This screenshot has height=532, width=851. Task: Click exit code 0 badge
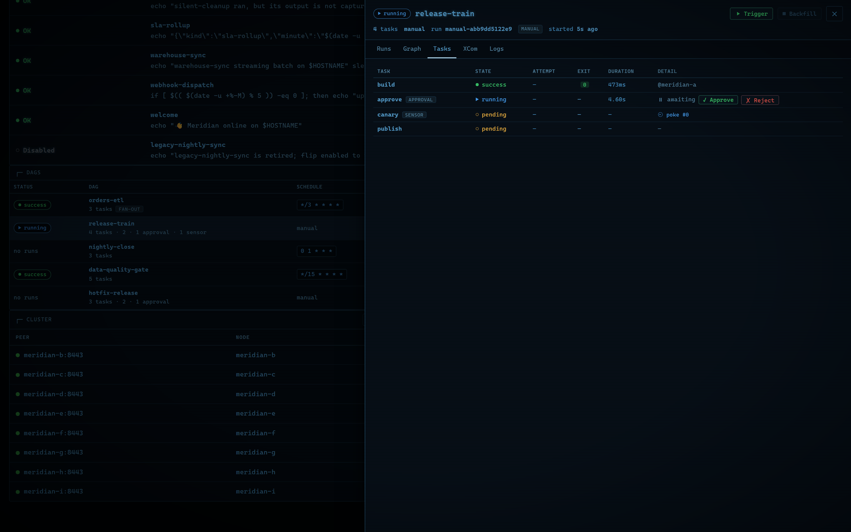point(585,85)
